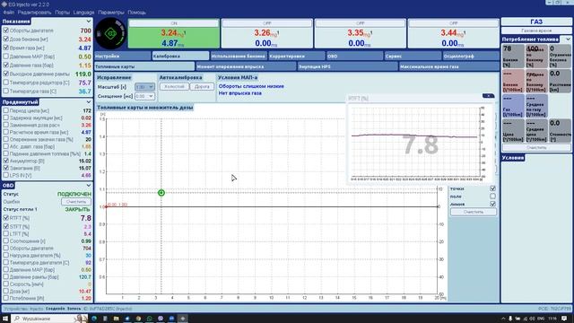Open Момент опережения впрыска sub-tab

coord(246,66)
